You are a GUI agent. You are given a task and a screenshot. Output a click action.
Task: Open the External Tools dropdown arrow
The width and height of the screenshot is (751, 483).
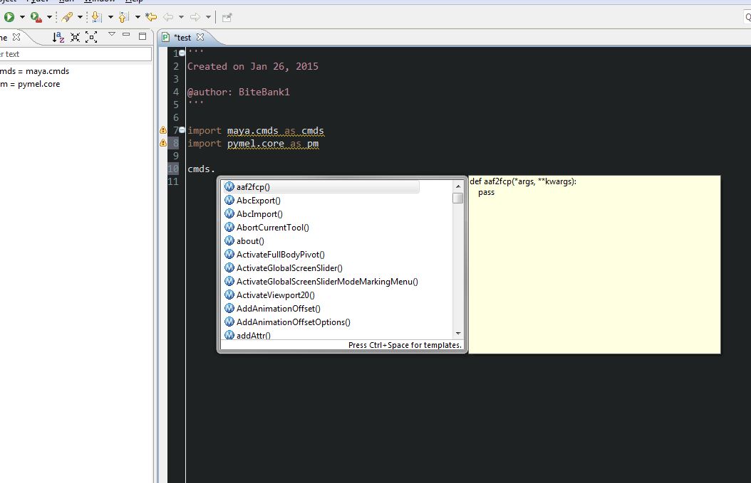pos(49,17)
